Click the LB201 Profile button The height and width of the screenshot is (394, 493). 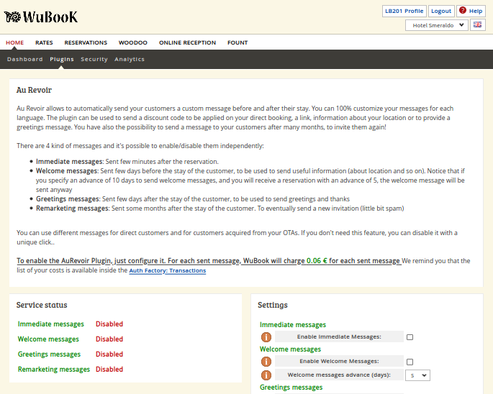point(404,11)
